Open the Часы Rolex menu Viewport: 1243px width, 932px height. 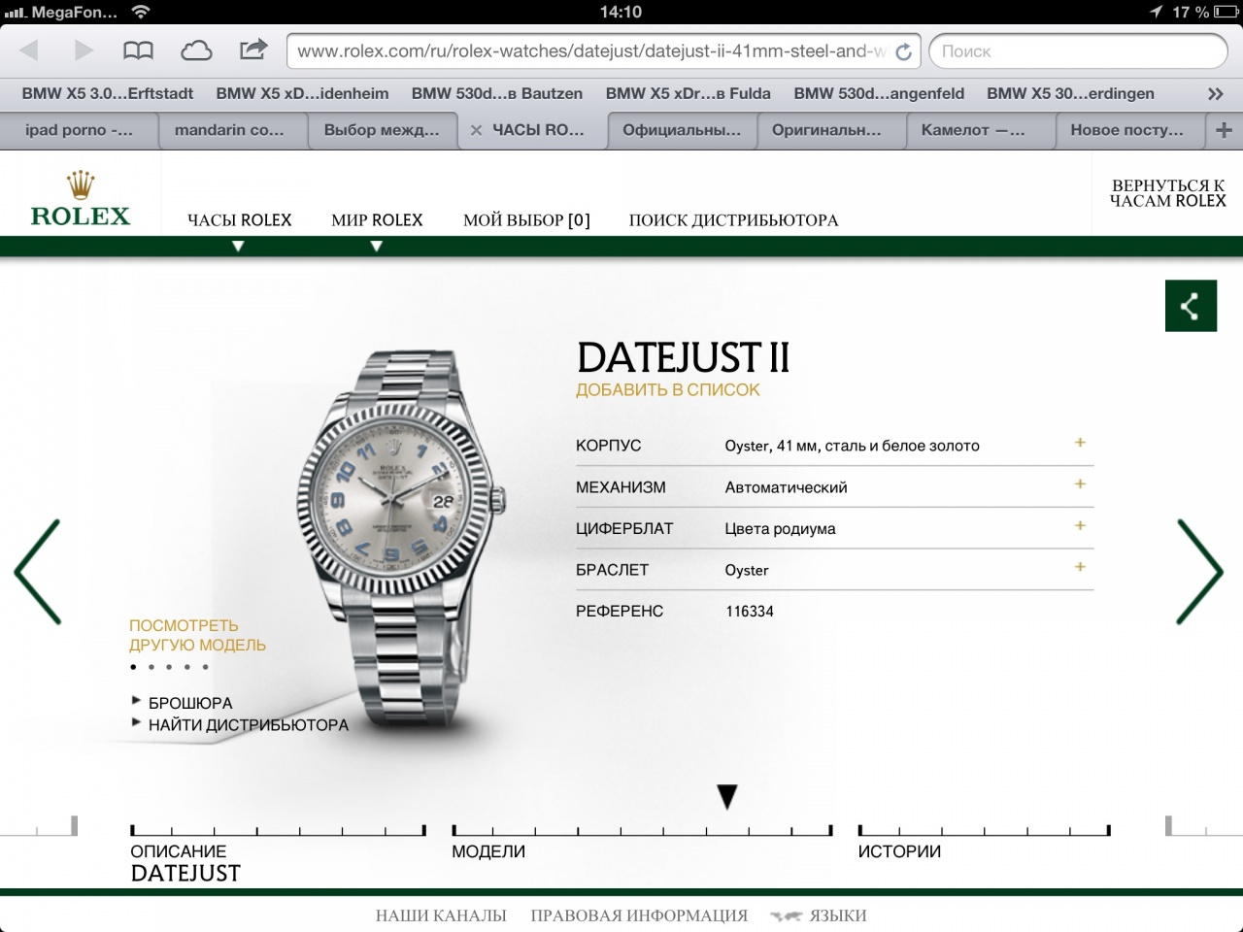click(x=239, y=220)
